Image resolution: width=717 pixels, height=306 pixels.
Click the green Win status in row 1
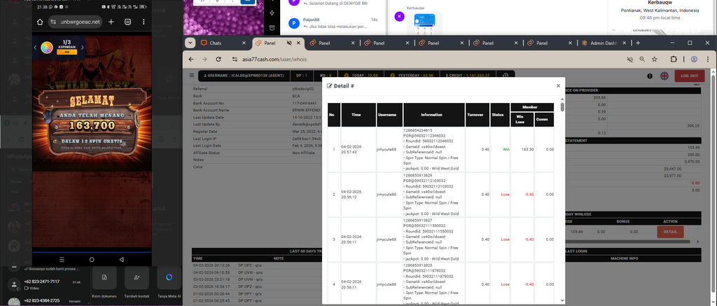click(506, 149)
